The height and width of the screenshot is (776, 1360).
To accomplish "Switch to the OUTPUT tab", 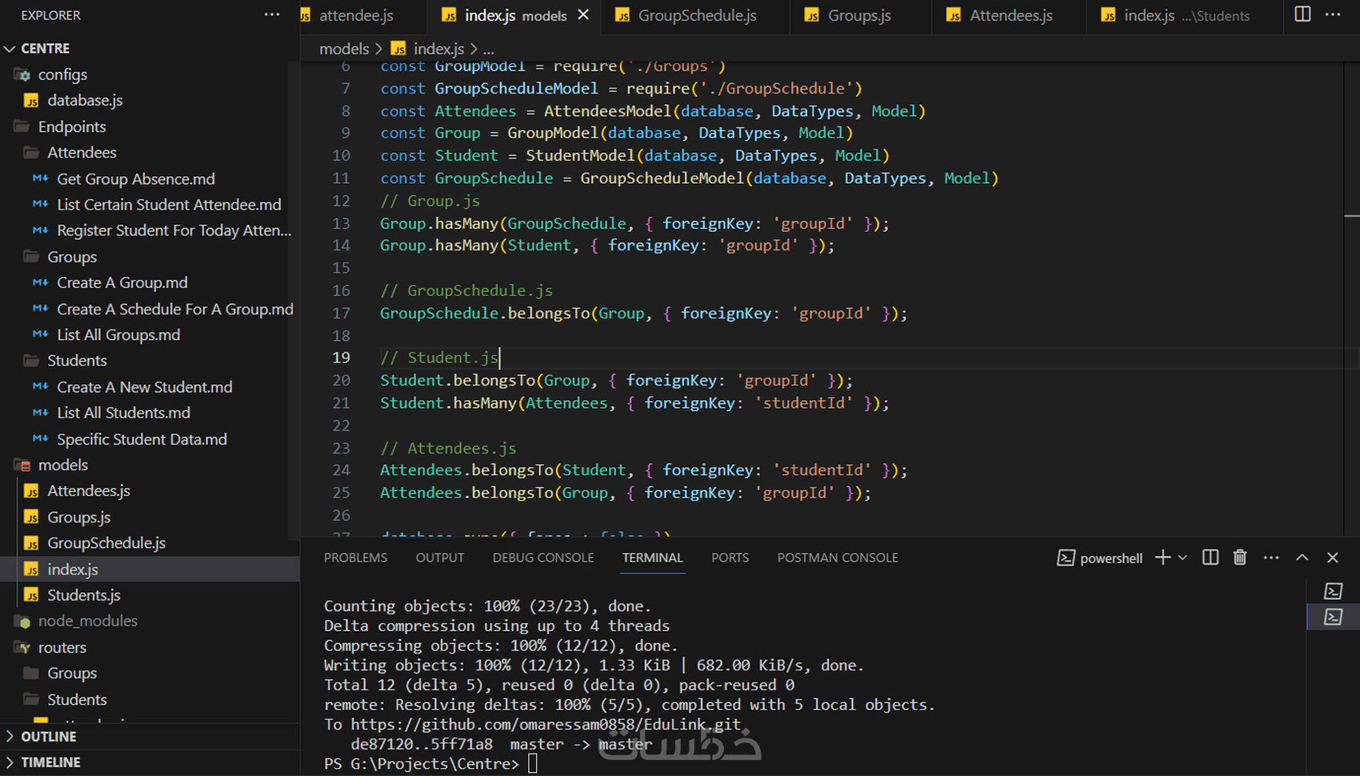I will 439,558.
